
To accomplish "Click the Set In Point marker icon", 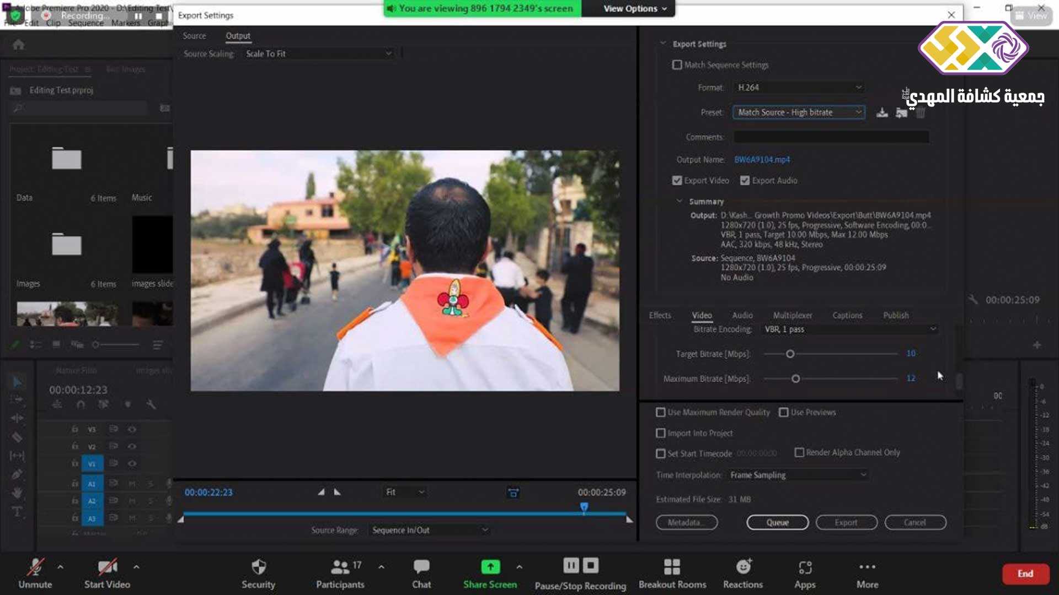I will (321, 492).
